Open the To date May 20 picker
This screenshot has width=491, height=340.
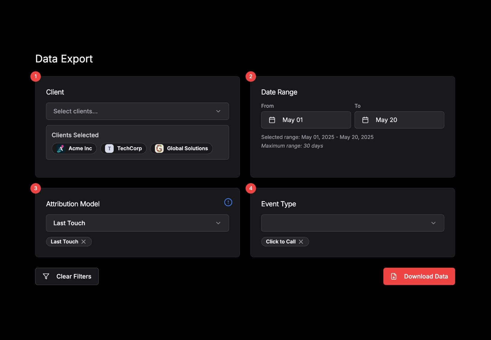pos(399,120)
